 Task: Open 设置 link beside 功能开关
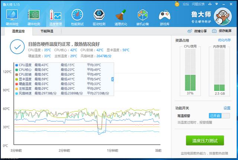pos(226,108)
